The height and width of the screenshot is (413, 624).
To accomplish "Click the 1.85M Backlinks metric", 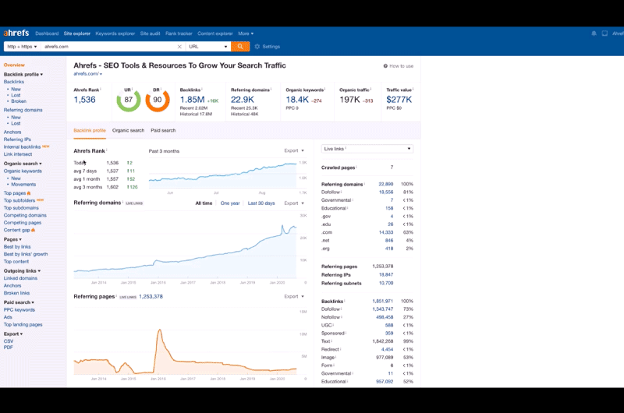I will pos(192,100).
